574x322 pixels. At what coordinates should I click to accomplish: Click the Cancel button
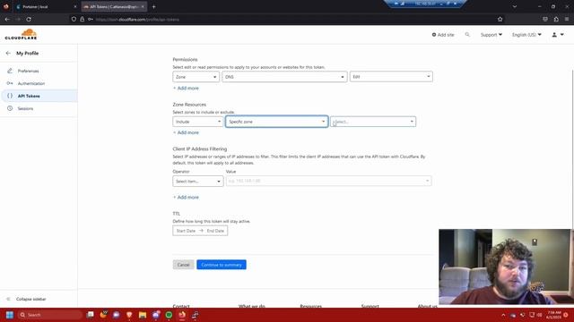(x=183, y=265)
